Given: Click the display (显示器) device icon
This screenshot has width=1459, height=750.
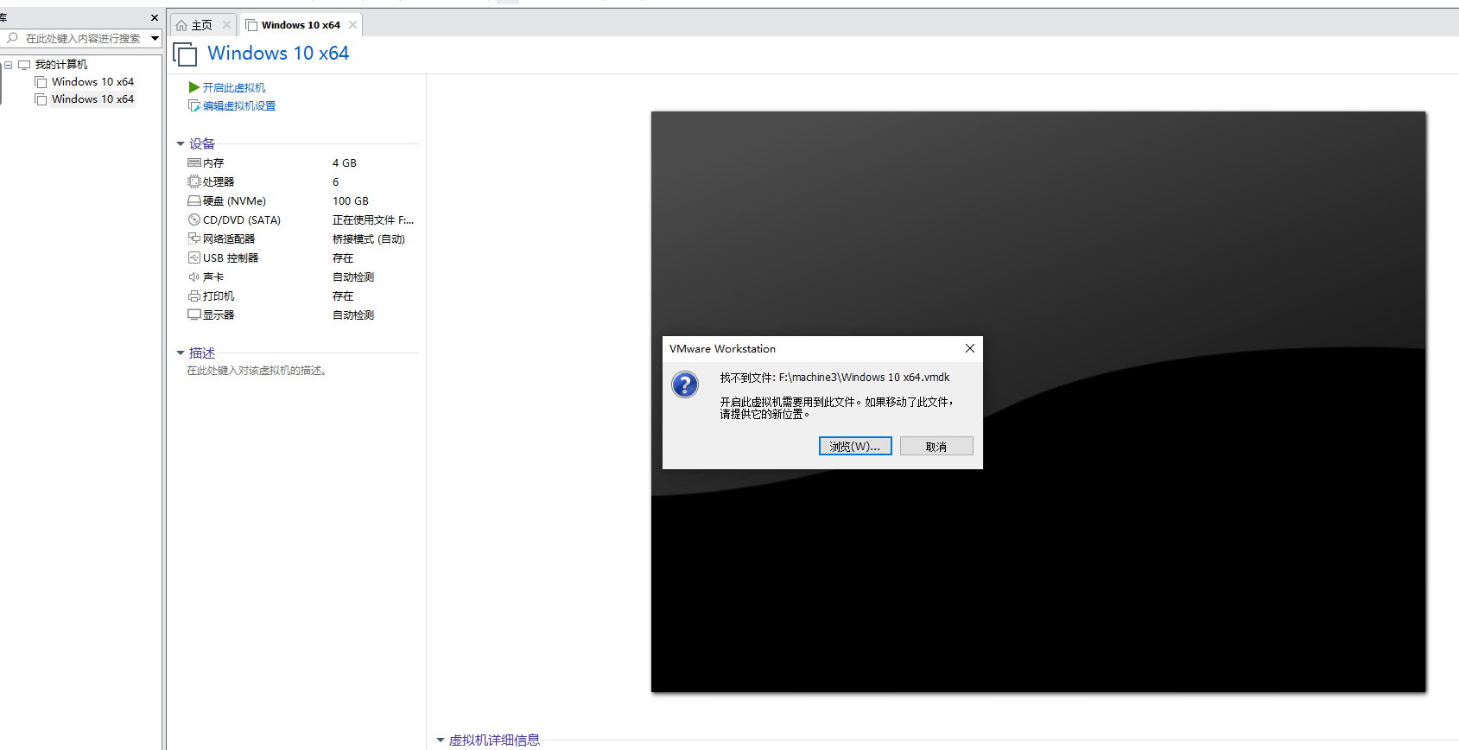Looking at the screenshot, I should click(x=194, y=315).
